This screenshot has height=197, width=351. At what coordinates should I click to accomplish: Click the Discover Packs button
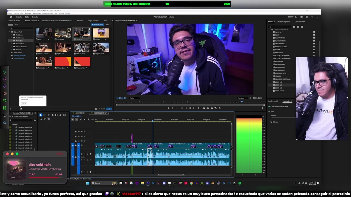click(98, 25)
